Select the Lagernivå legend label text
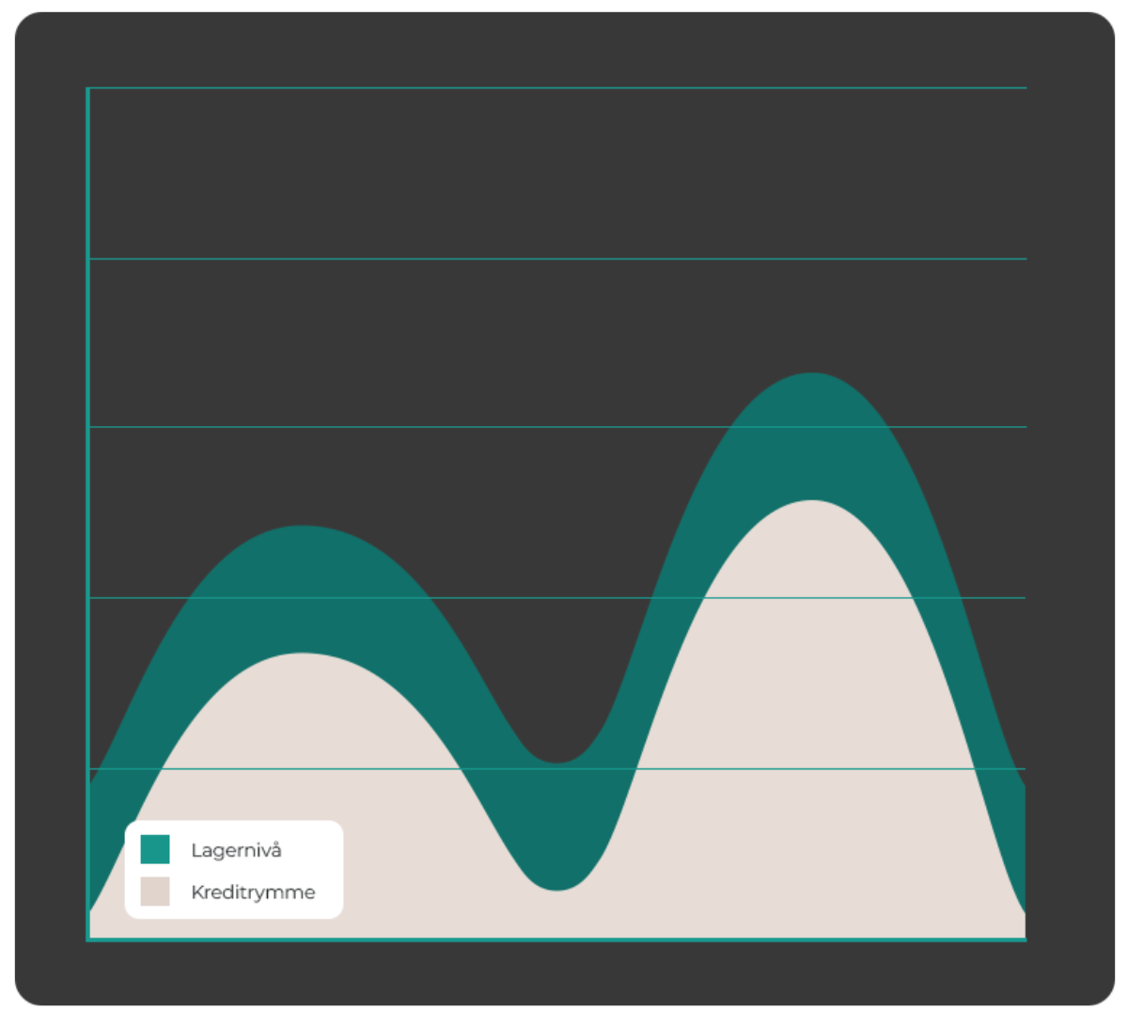The image size is (1128, 1010). (x=236, y=850)
